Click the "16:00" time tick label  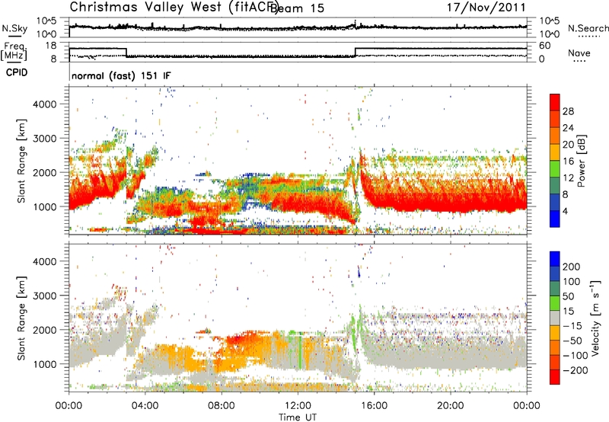374,406
